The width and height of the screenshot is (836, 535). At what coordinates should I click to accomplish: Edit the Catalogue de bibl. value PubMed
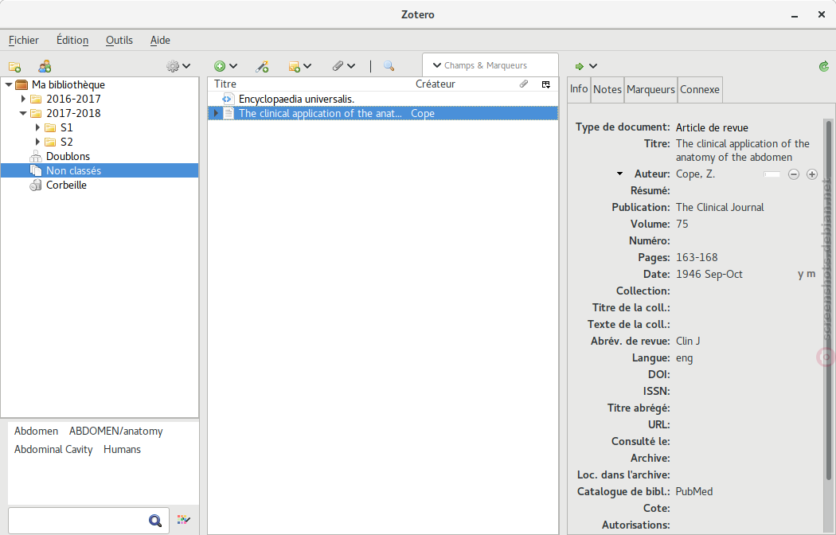(694, 492)
